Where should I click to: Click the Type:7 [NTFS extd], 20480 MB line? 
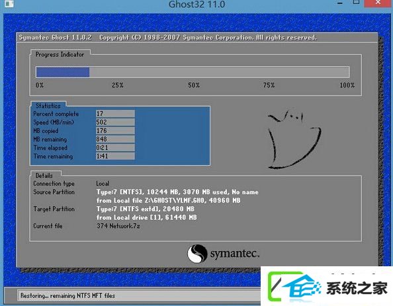click(146, 209)
